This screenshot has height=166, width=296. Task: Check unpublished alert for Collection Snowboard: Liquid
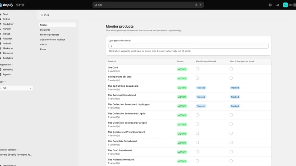[197, 115]
